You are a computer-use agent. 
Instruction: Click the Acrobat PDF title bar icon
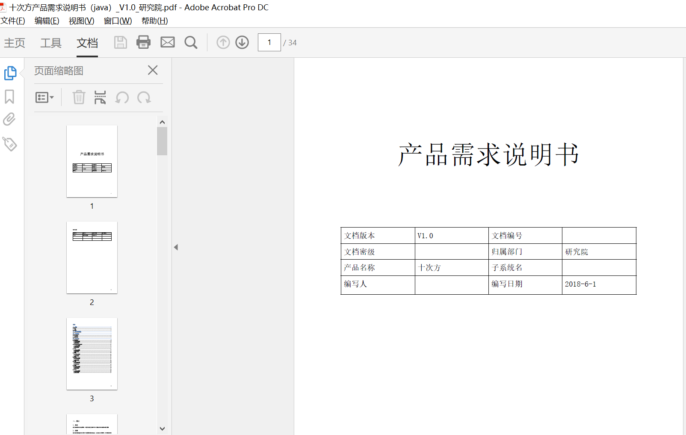pyautogui.click(x=3, y=7)
